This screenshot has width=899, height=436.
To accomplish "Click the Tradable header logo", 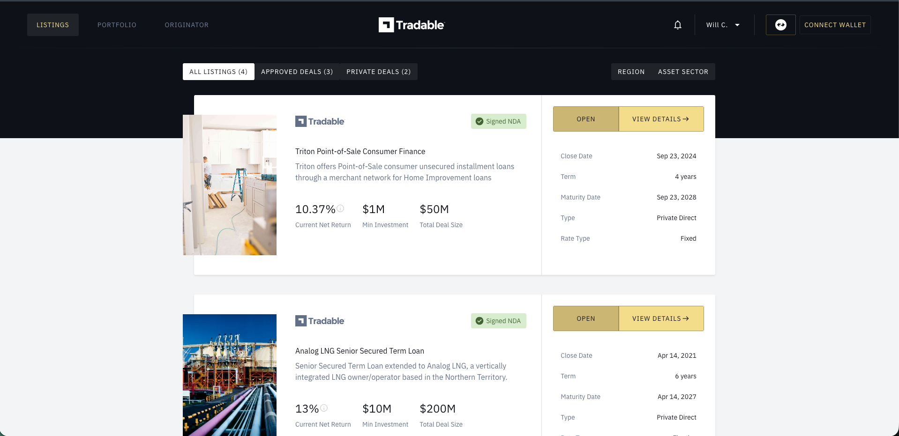I will pos(412,25).
